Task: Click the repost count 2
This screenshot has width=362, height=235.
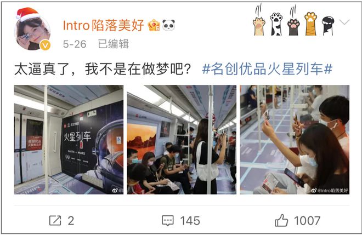Action: pos(71,221)
